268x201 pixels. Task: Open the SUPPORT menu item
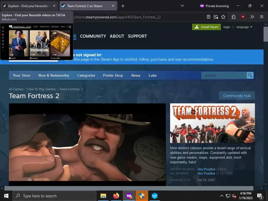[x=137, y=36]
